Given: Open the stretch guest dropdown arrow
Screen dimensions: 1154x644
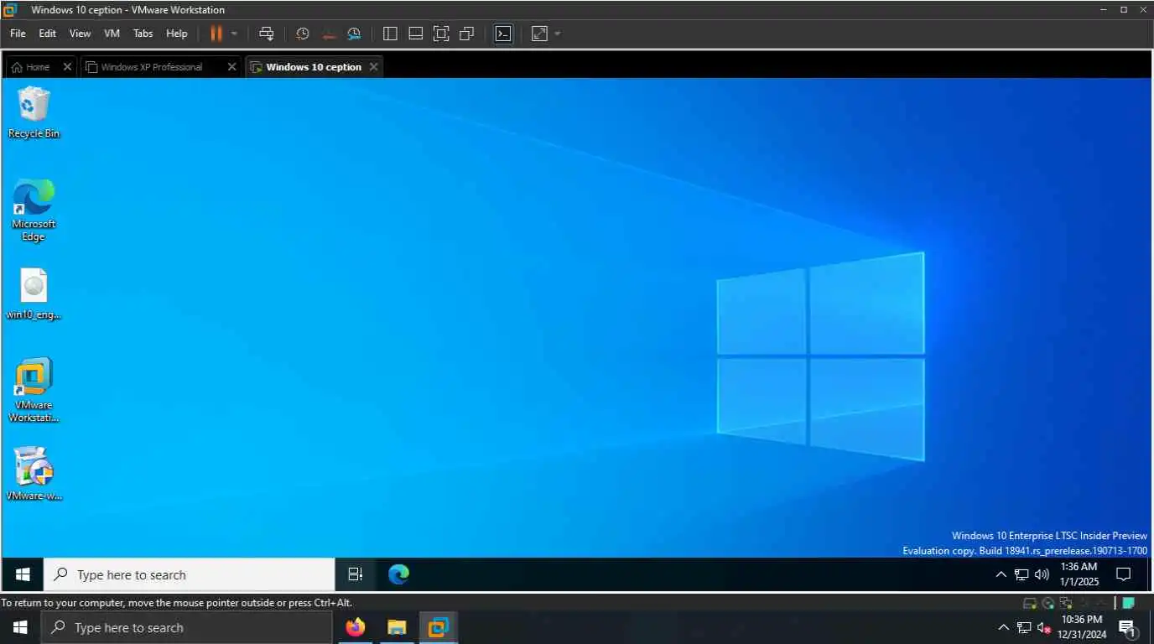Looking at the screenshot, I should [x=558, y=34].
